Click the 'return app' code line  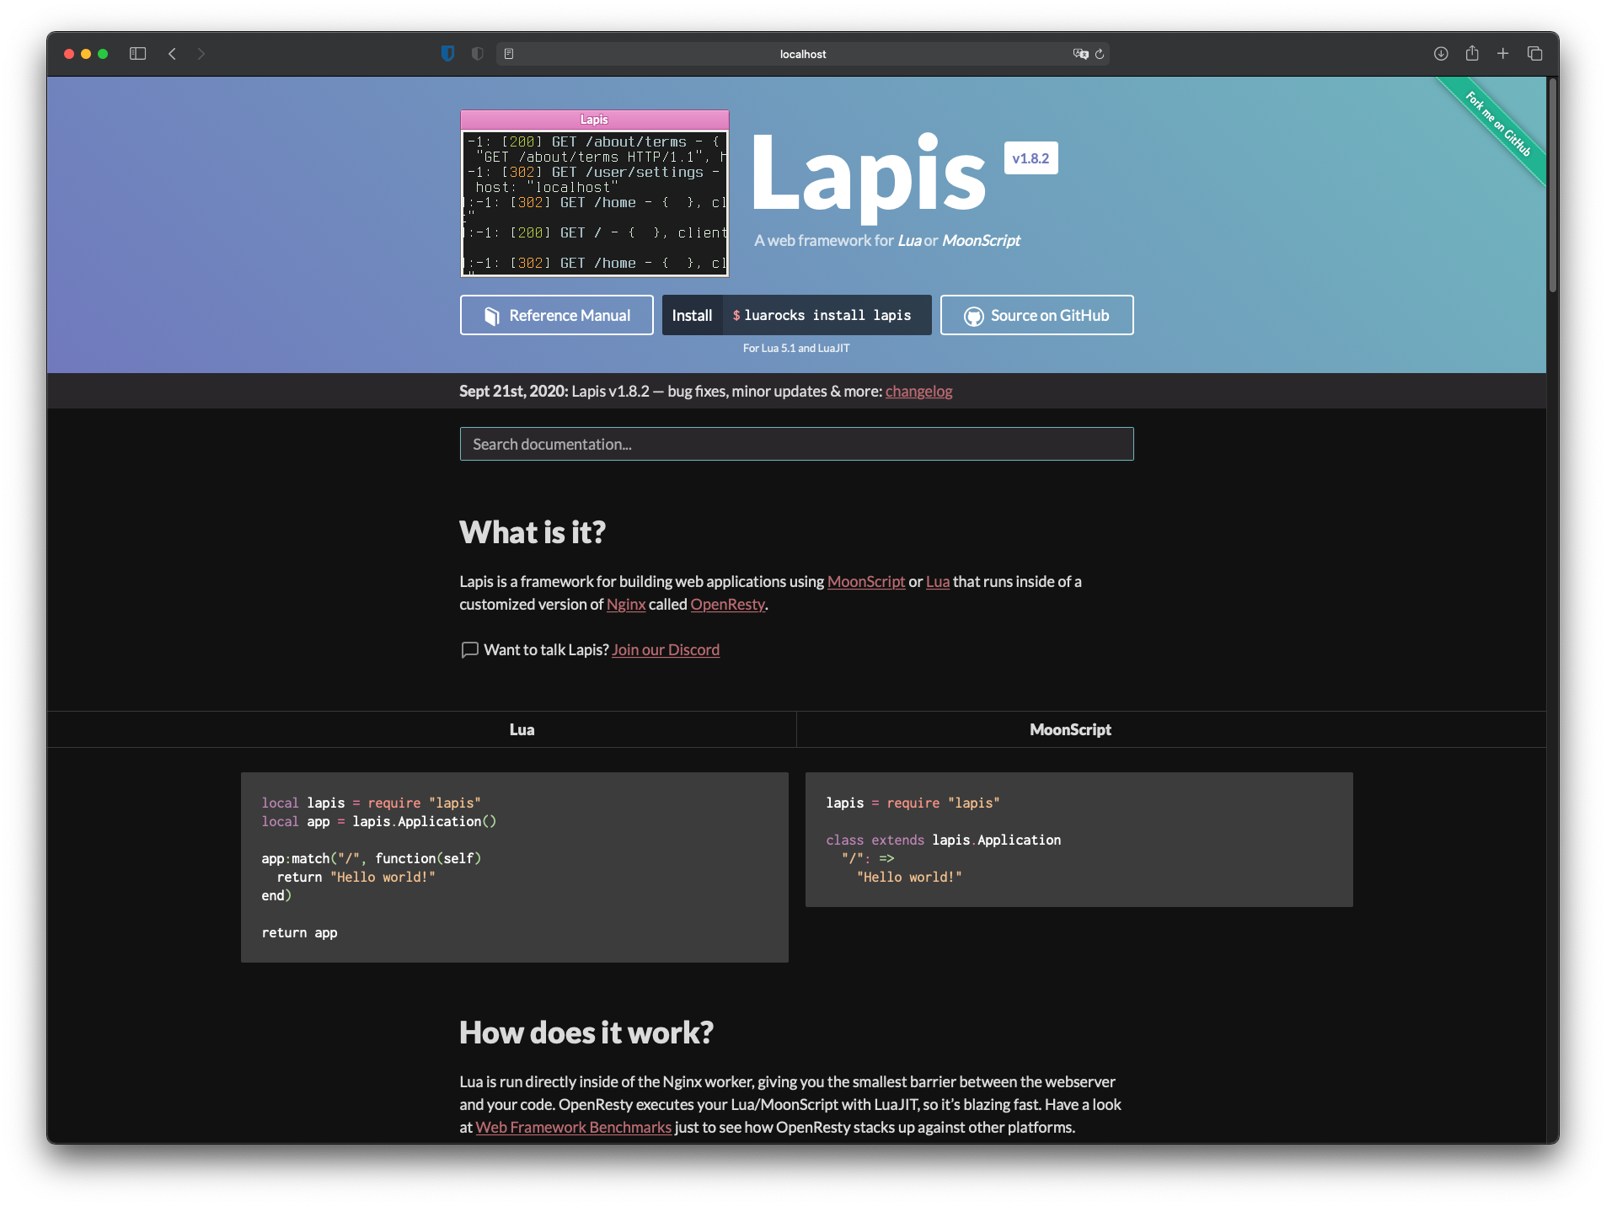pos(299,933)
